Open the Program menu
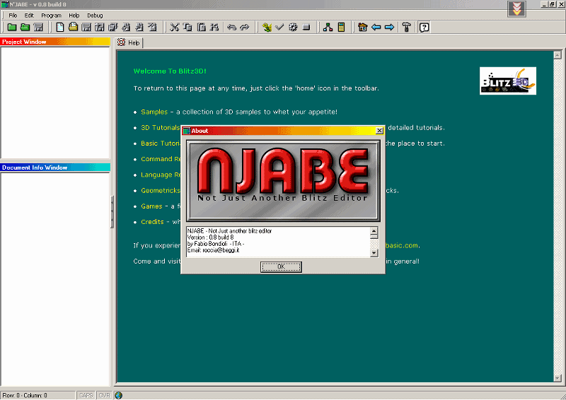566x400 pixels. click(51, 15)
